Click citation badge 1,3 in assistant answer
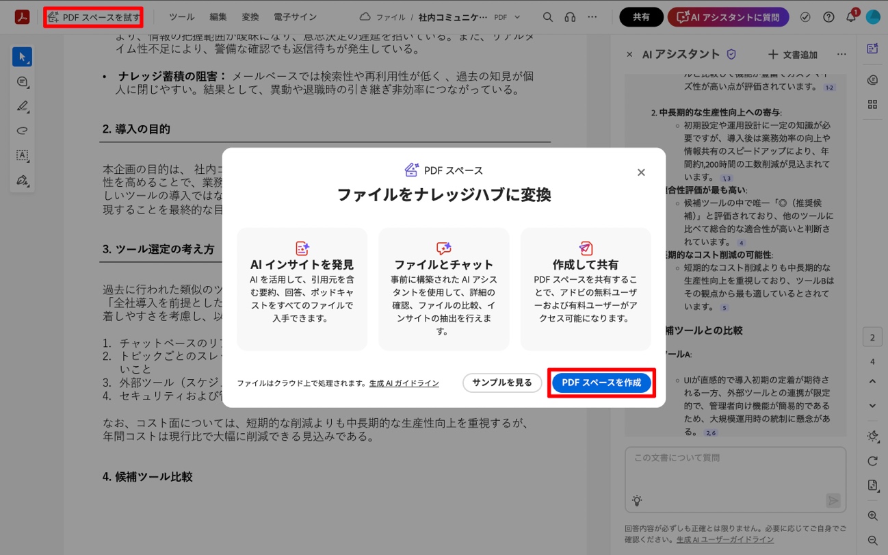Screen dimensions: 888x555 (x=726, y=178)
